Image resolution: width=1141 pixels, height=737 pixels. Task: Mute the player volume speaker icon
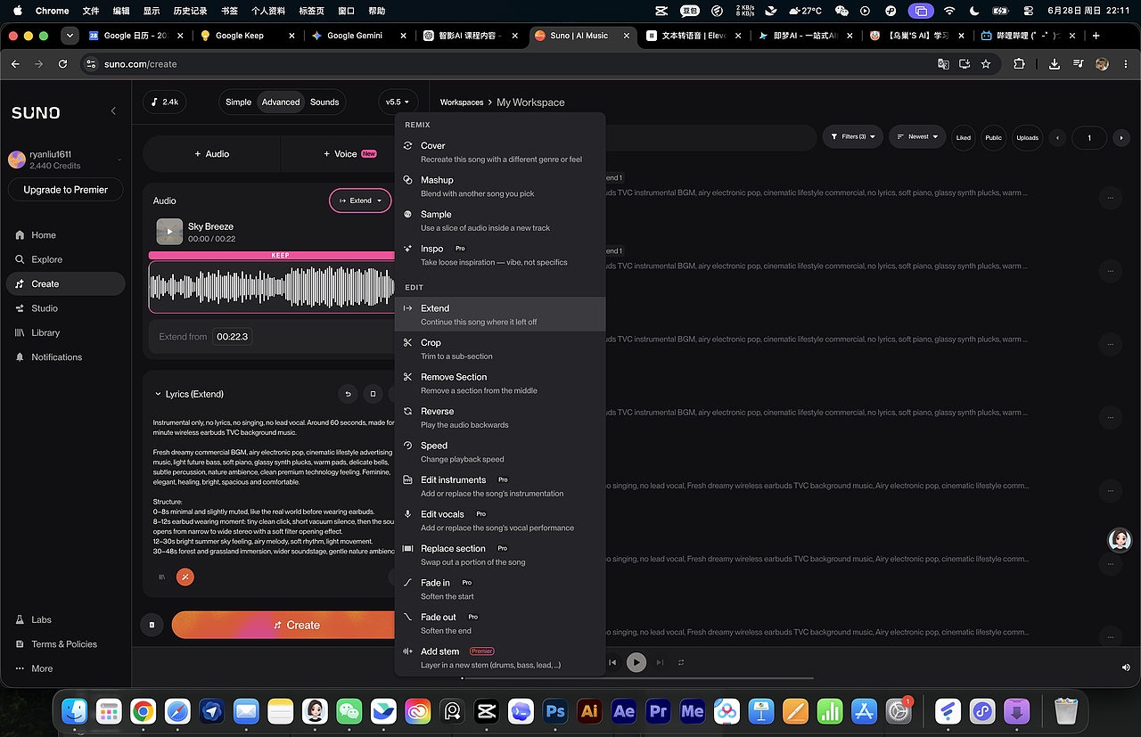point(1126,667)
